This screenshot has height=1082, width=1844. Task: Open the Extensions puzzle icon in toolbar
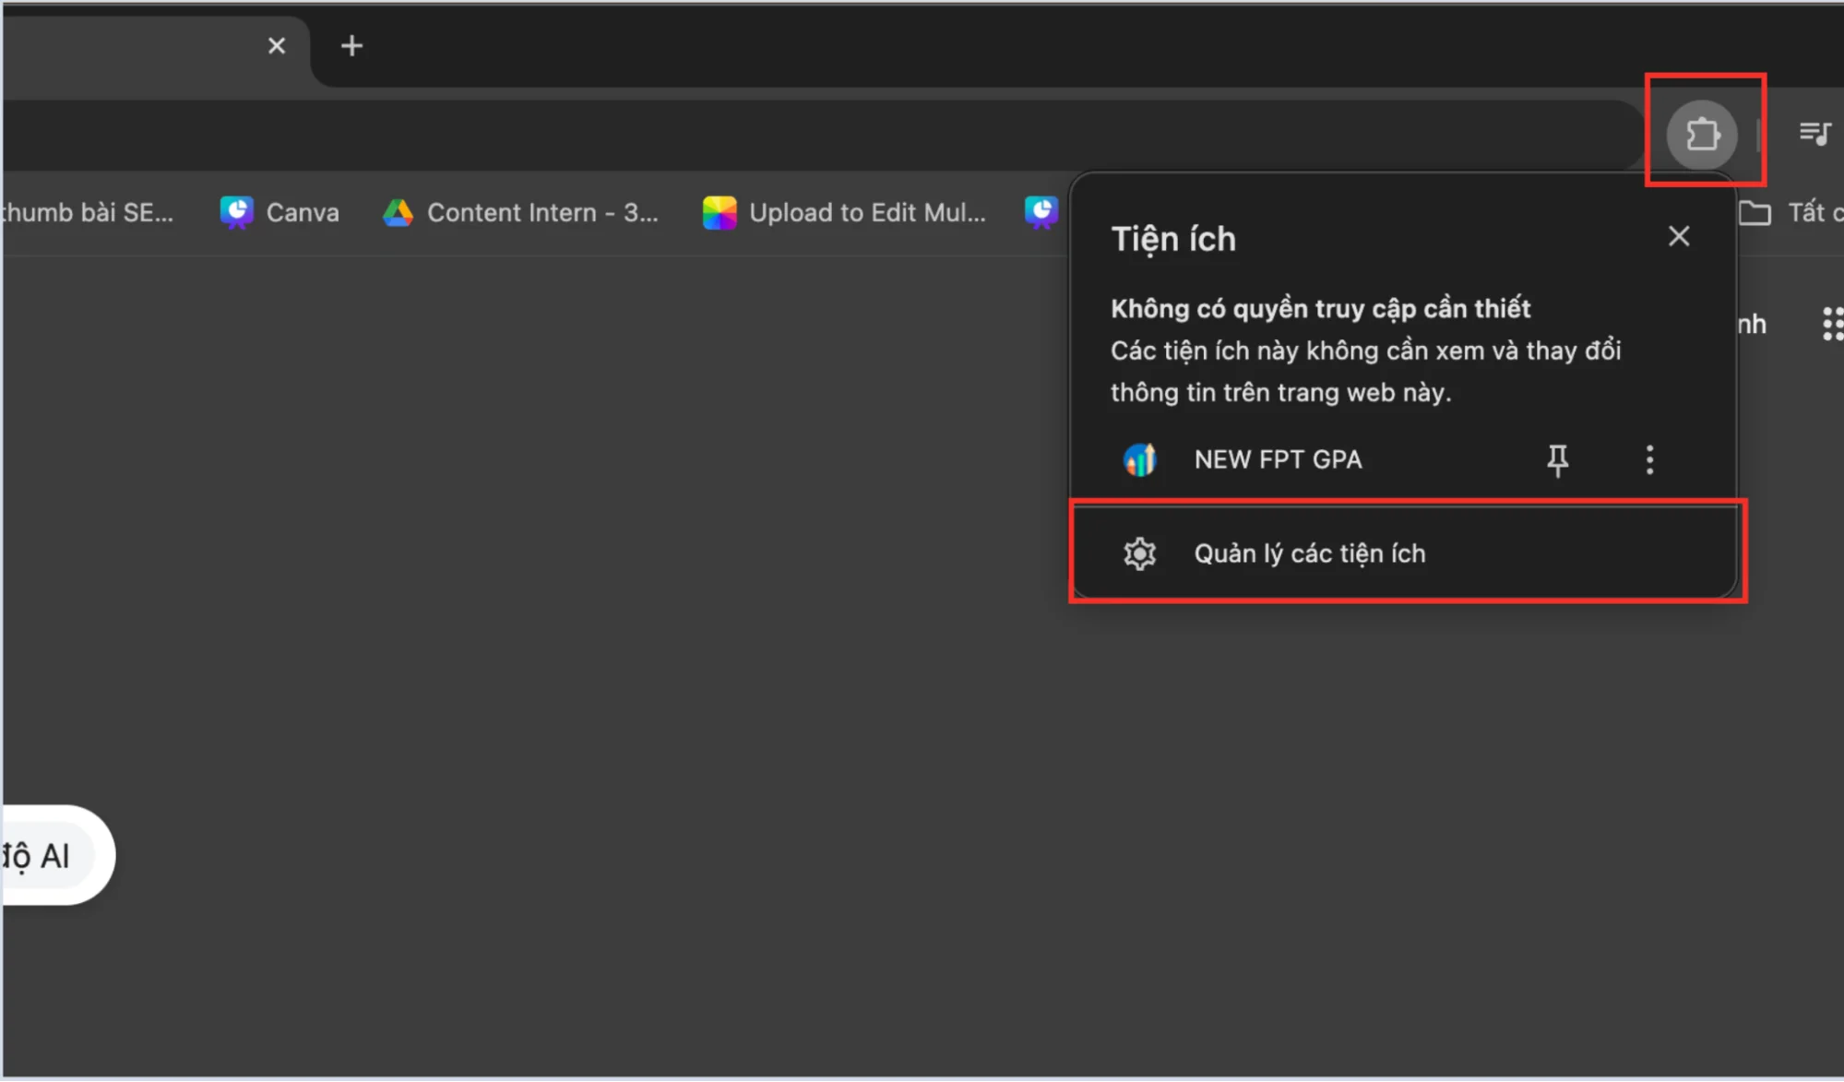(x=1702, y=135)
